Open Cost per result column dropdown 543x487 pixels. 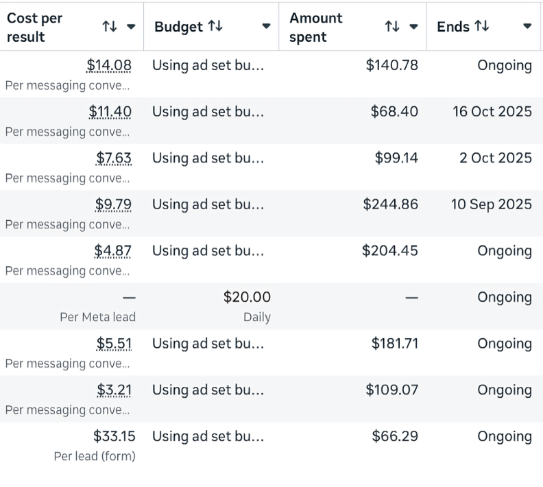[x=131, y=26]
